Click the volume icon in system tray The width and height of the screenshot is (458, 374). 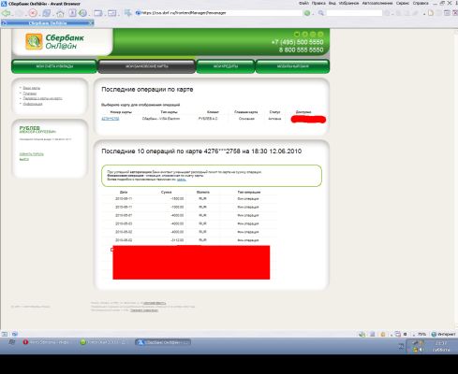(x=421, y=350)
